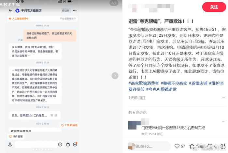This screenshot has height=153, width=228.
Task: Click the 说点什么 comment input field
Action: pyautogui.click(x=149, y=146)
